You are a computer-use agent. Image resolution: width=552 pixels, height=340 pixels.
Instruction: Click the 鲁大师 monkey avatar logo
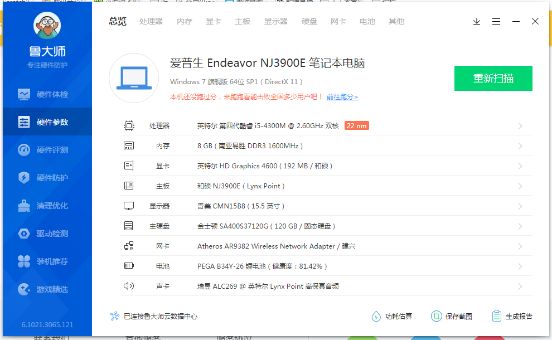(x=47, y=25)
